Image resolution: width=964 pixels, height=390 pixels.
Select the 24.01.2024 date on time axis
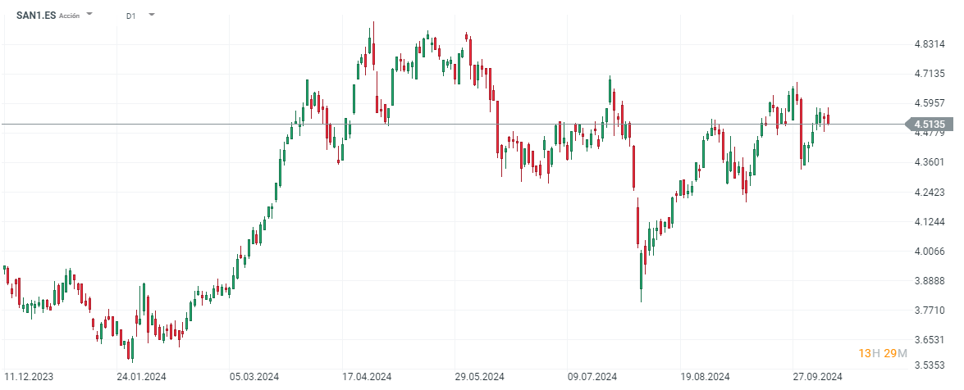pos(142,377)
